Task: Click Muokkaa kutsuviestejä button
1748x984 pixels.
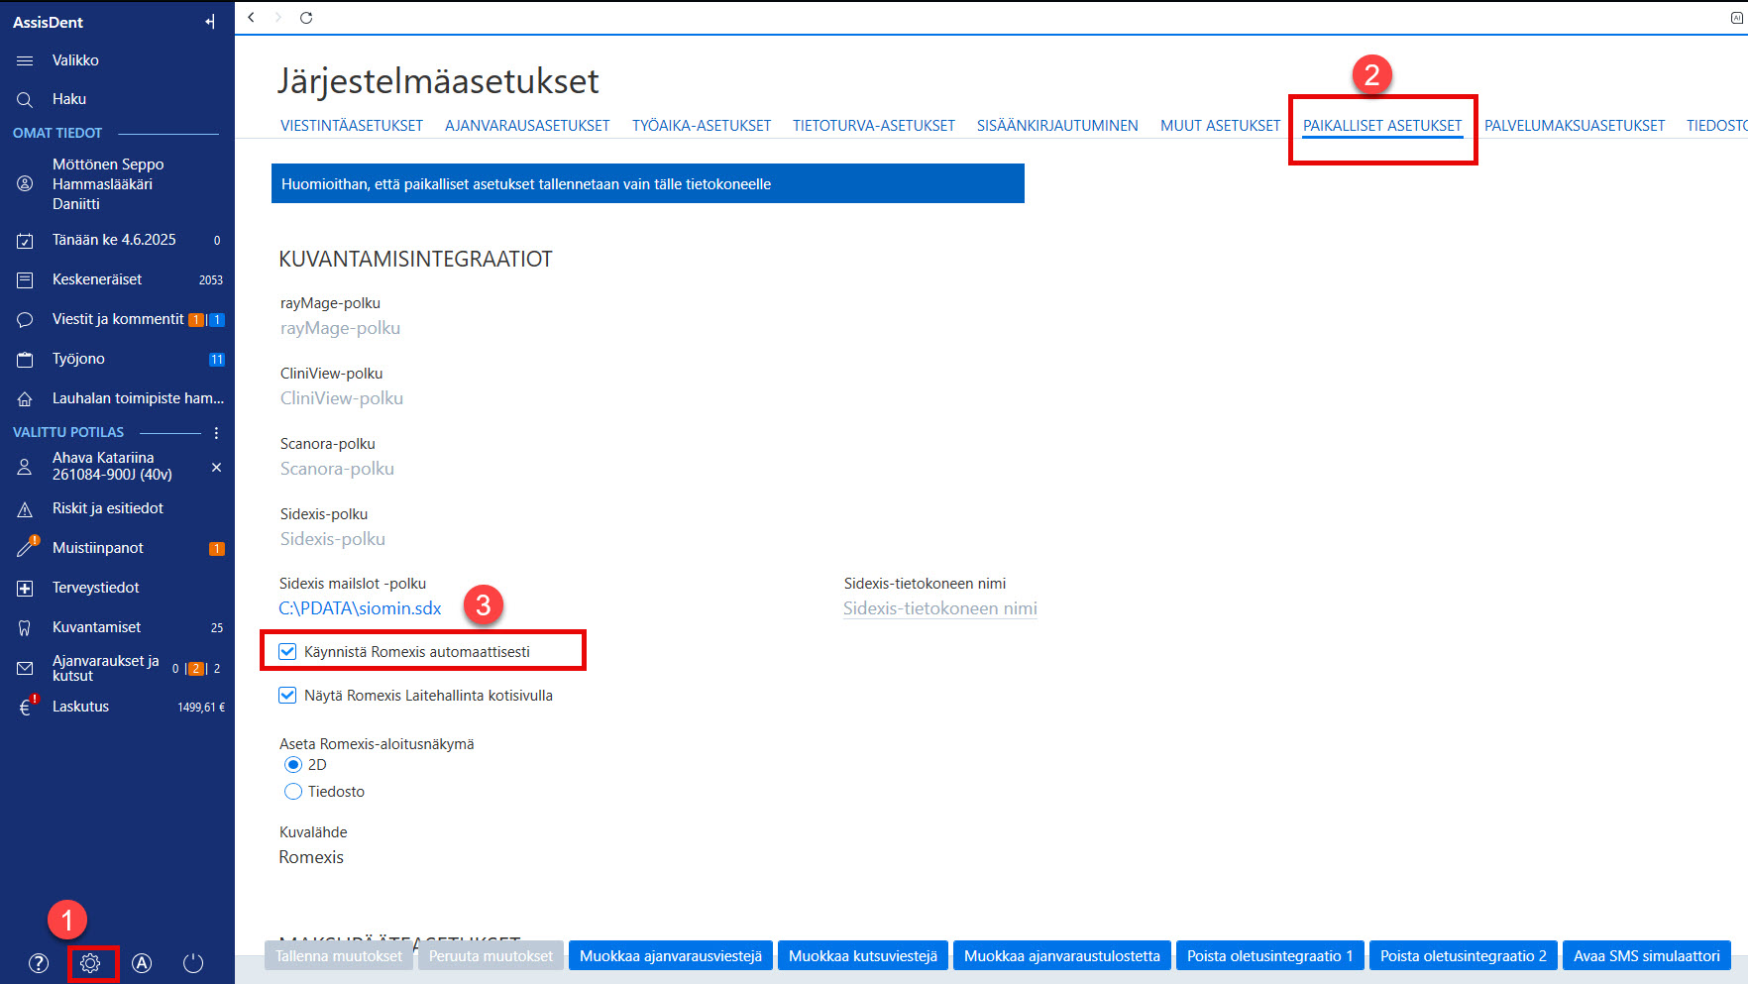Action: coord(863,956)
